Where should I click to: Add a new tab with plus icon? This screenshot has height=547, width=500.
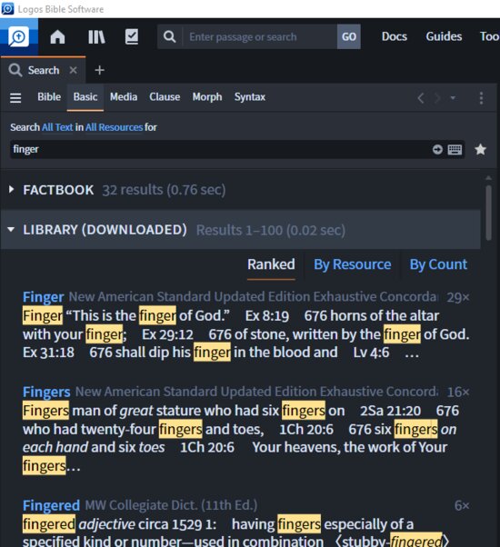tap(99, 70)
